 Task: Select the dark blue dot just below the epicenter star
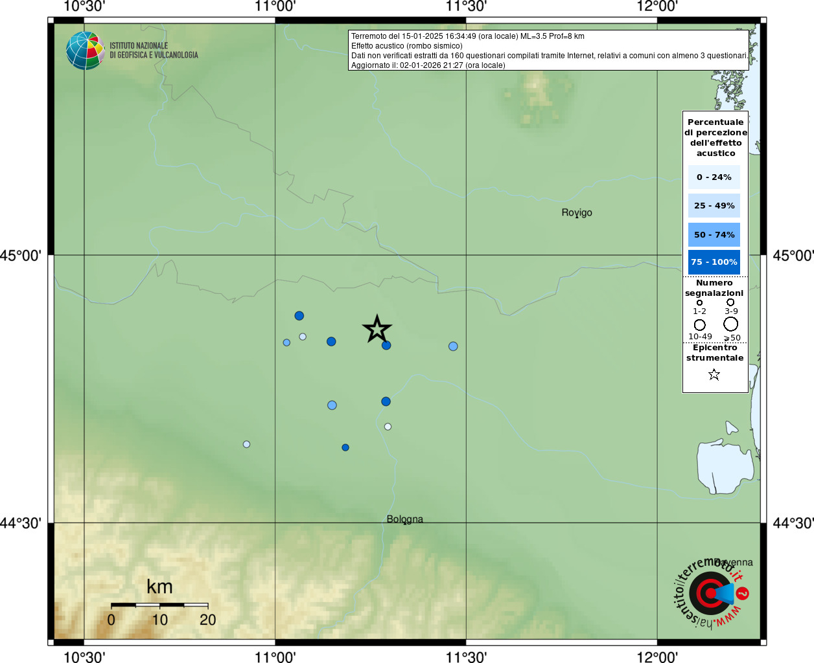tap(386, 345)
